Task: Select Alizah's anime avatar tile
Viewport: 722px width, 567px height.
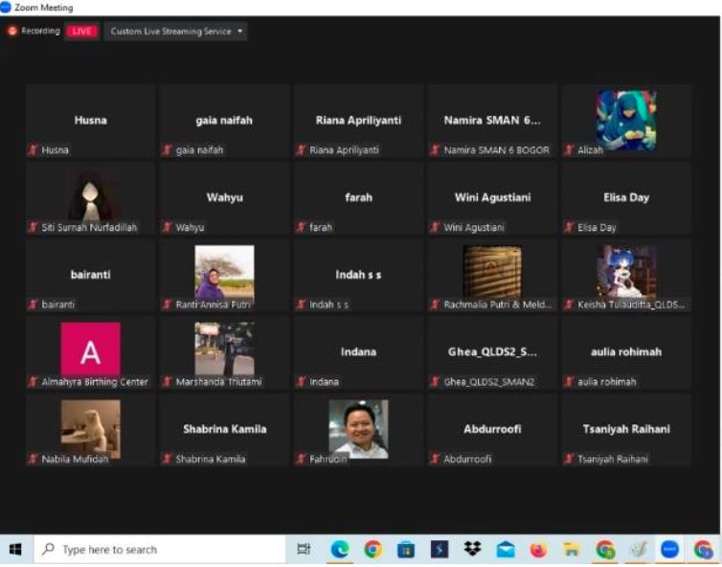Action: 626,119
